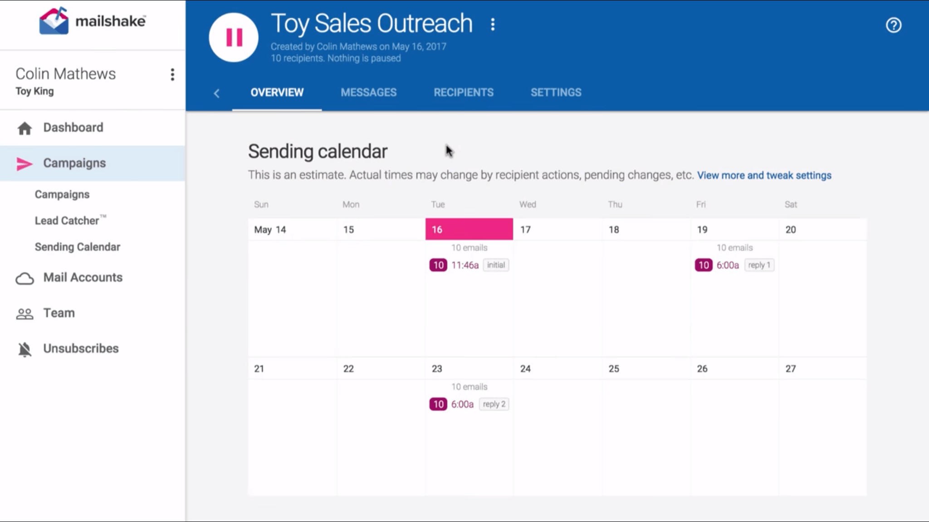
Task: Click the Campaigns arrow icon
Action: click(24, 163)
